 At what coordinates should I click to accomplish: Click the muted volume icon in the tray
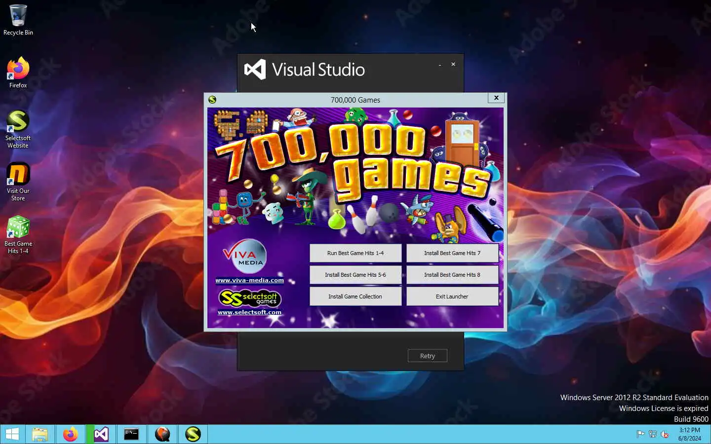coord(665,434)
